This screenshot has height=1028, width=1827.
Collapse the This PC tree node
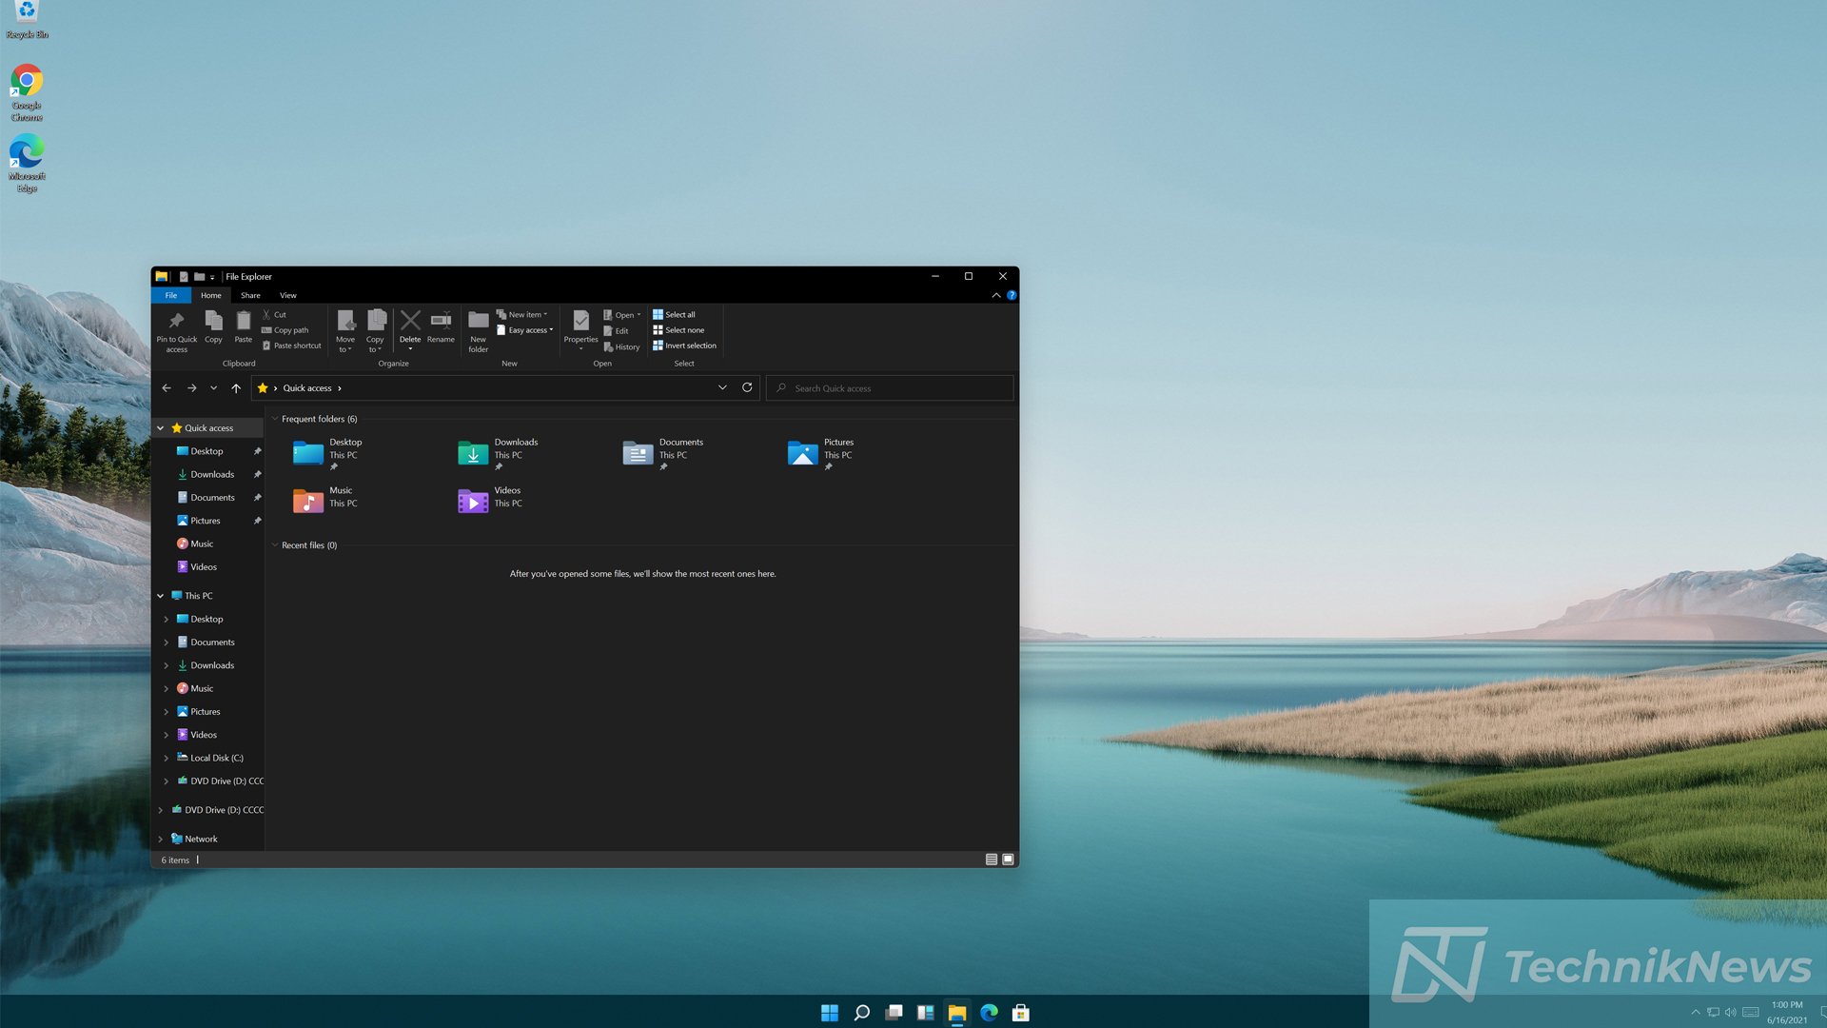(x=160, y=596)
